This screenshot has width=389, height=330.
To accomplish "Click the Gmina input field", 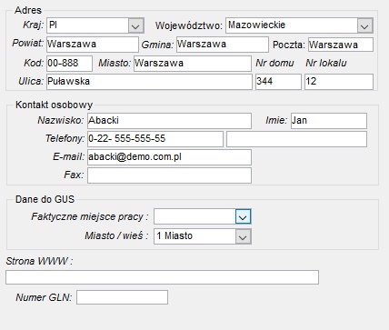I will [223, 45].
